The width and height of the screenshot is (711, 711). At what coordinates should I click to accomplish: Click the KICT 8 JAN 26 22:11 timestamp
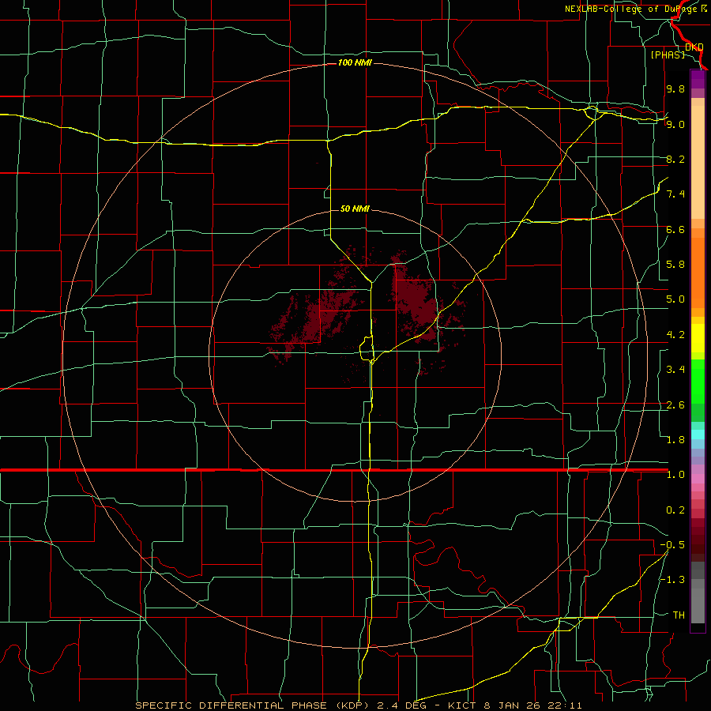(x=514, y=705)
